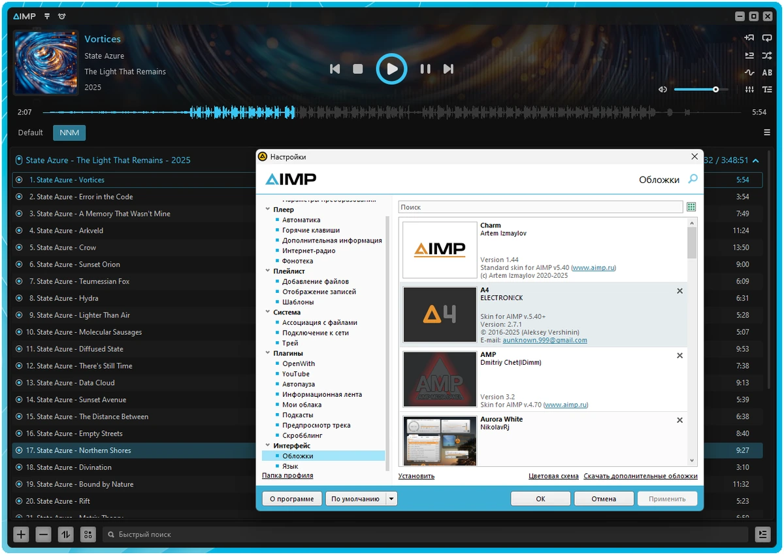Screen dimensions: 784x555
Task: Toggle the mark circle on track 5 Crow
Action: (x=19, y=248)
